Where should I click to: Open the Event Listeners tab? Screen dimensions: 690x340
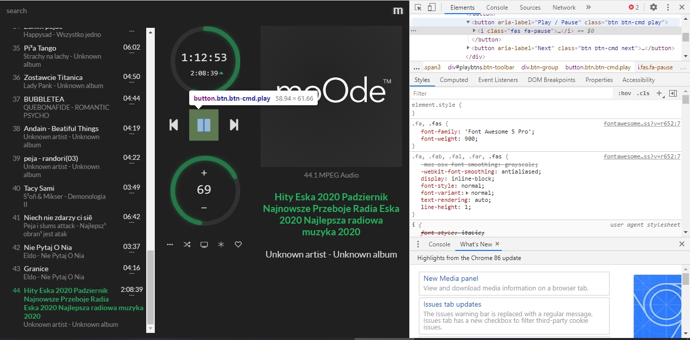[498, 80]
